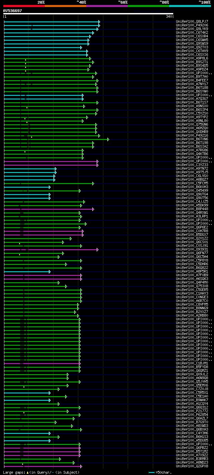Select label UniRef100_B3RMR3
214x475 pixels.
pyautogui.click(x=192, y=459)
